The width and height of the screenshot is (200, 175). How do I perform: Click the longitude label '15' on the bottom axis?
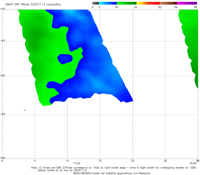click(100, 161)
